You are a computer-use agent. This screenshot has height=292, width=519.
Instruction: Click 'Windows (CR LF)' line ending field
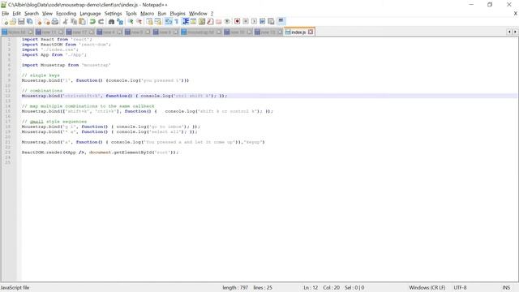point(427,288)
